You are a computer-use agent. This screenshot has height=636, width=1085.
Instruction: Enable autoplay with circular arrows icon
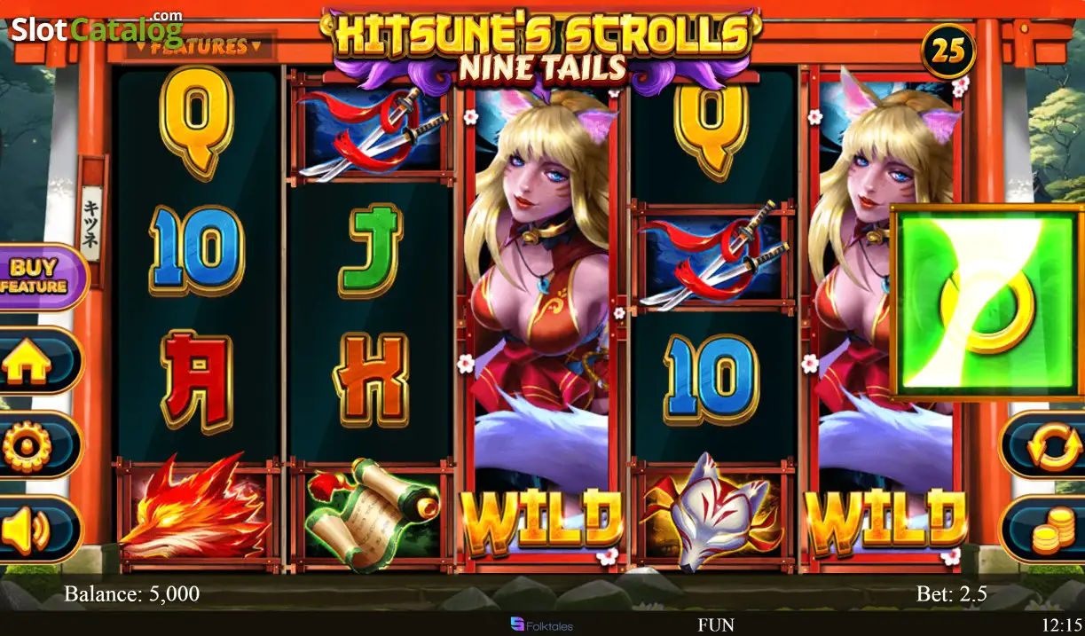point(1045,445)
